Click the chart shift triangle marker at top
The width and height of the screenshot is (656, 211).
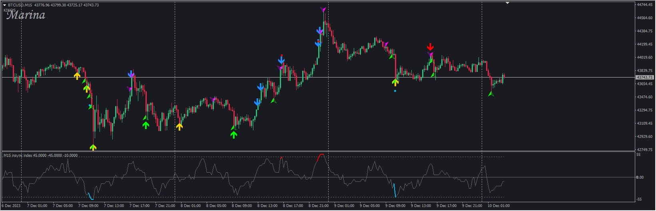tap(507, 3)
